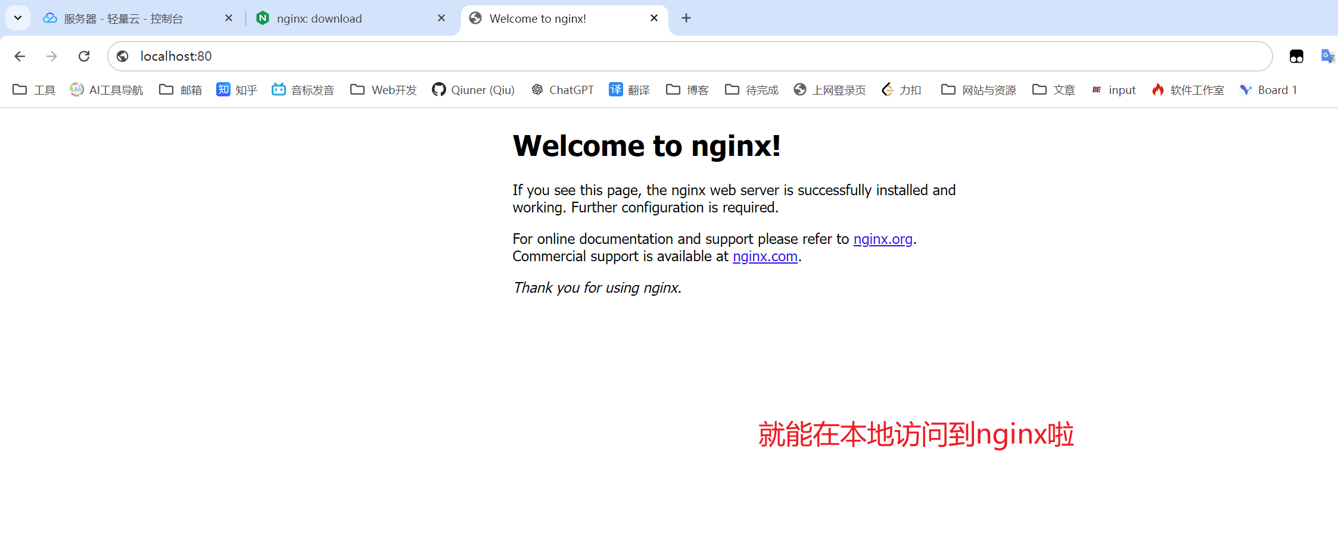Reload the current page
This screenshot has width=1338, height=551.
(x=84, y=56)
